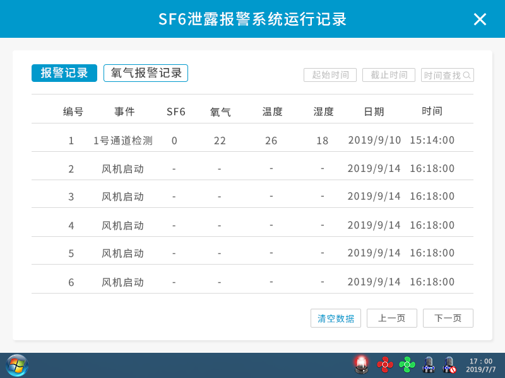Click the blue sensor icon in taskbar

[429, 365]
